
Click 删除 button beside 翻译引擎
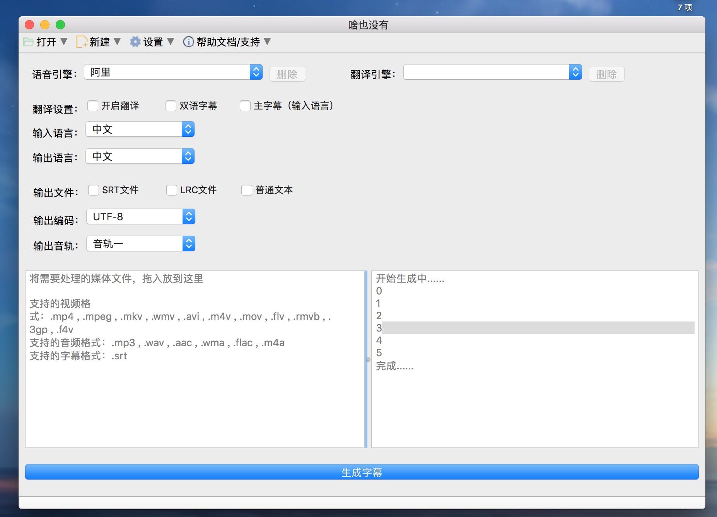click(x=607, y=74)
